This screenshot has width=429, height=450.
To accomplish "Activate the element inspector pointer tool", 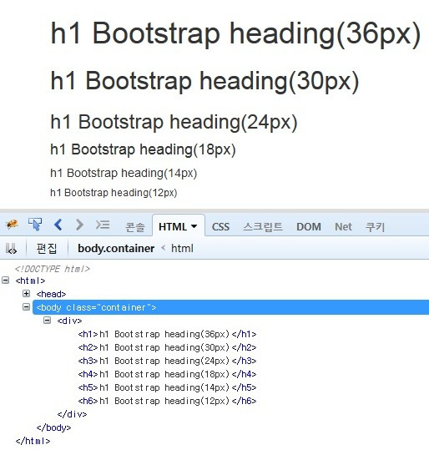I will 35,225.
